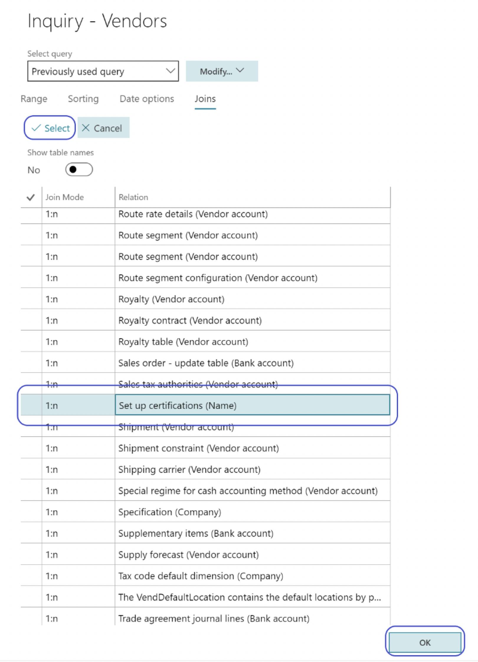Click the Join Mode column header
The height and width of the screenshot is (662, 478).
click(x=78, y=197)
